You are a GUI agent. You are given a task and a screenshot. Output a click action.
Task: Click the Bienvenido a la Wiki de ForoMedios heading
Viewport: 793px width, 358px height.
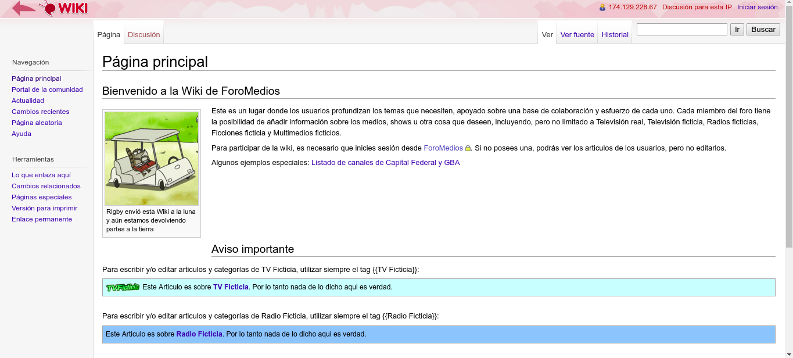[x=191, y=91]
